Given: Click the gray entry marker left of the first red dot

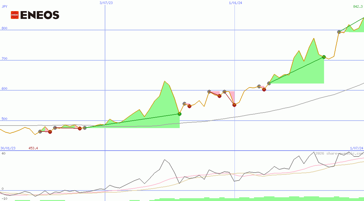Looking at the screenshot, I should 40,131.
